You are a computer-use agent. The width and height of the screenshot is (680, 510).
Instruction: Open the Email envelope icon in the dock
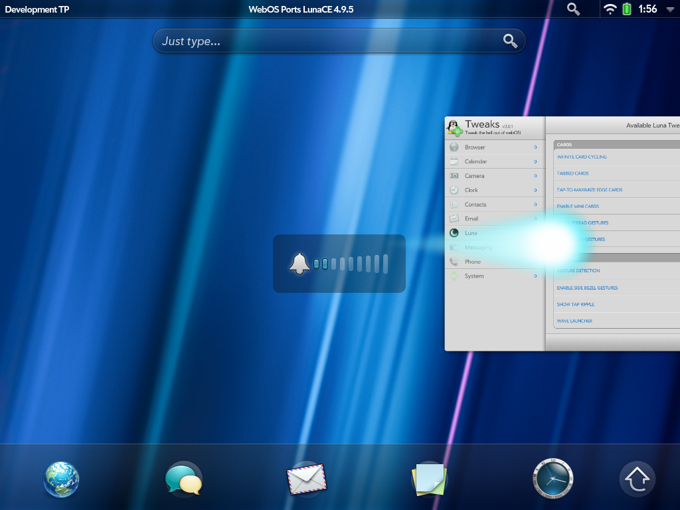coord(307,479)
